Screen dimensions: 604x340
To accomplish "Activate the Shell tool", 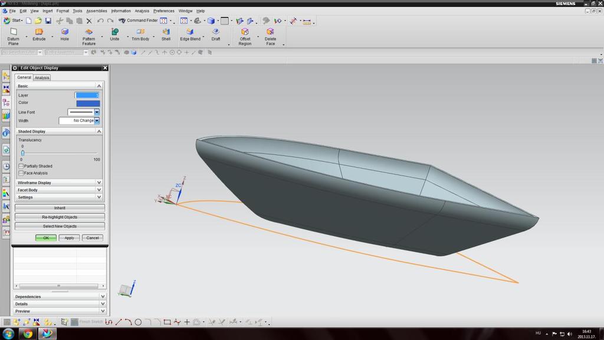I will click(166, 35).
